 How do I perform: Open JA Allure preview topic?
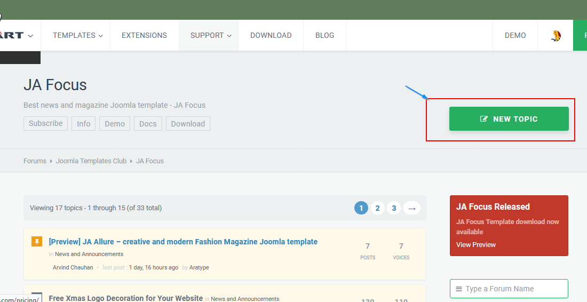183,242
